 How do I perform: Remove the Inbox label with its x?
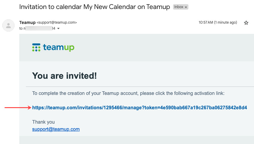[186, 7]
